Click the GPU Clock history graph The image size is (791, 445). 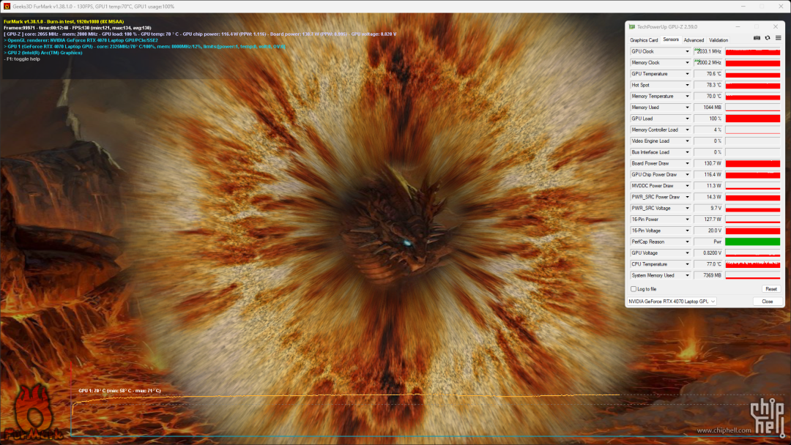point(753,51)
